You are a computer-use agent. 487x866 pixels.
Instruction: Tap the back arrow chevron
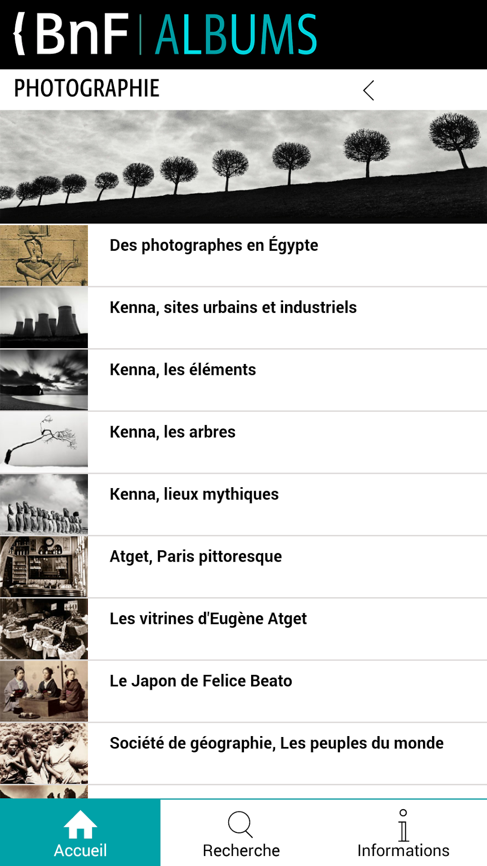tap(368, 90)
